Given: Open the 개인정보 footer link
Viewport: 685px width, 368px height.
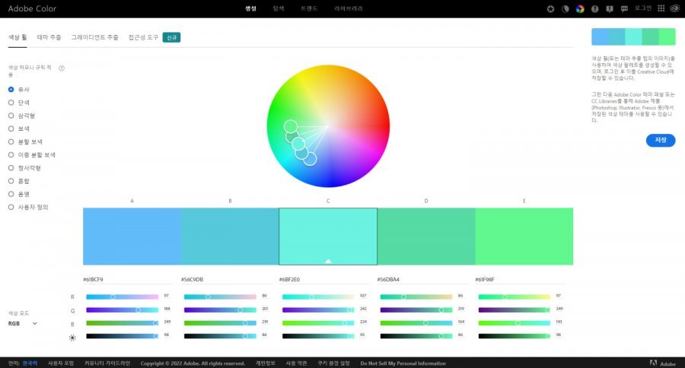Looking at the screenshot, I should point(265,363).
